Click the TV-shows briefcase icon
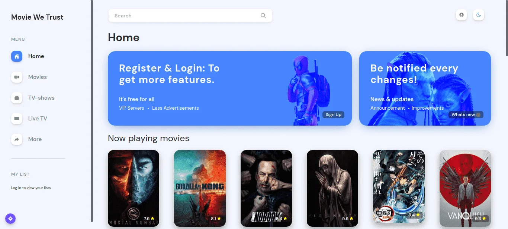508x229 pixels. pyautogui.click(x=17, y=98)
